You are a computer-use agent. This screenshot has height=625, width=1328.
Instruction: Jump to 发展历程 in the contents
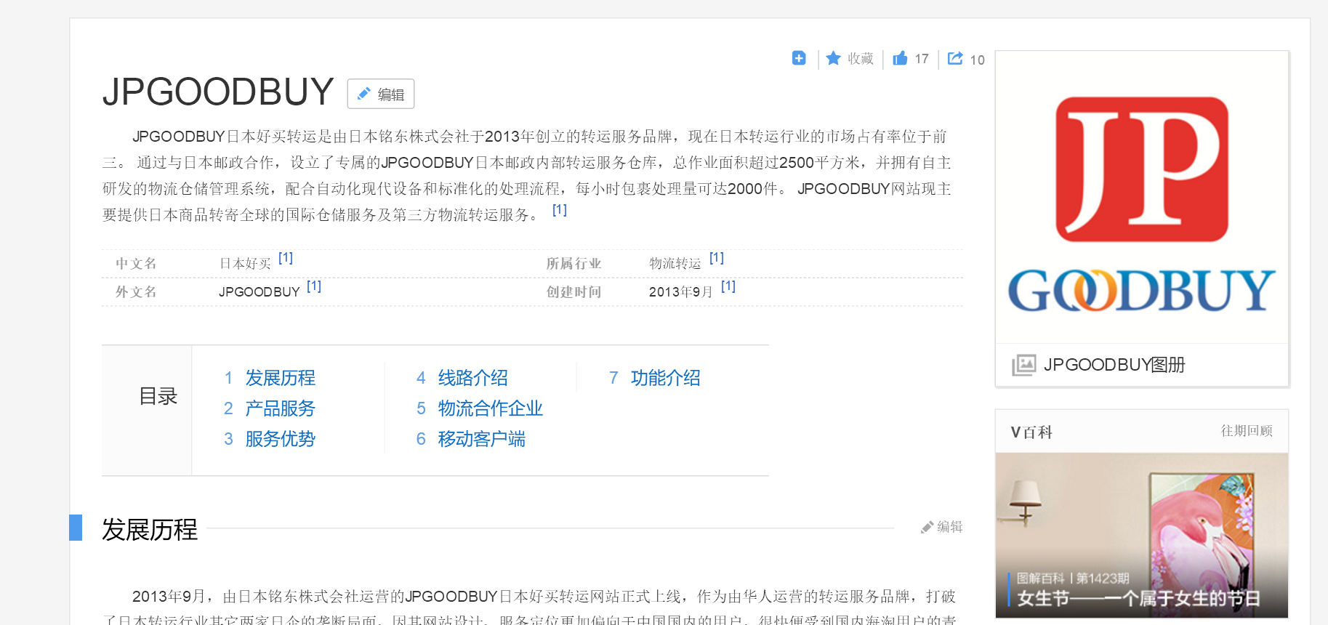280,378
